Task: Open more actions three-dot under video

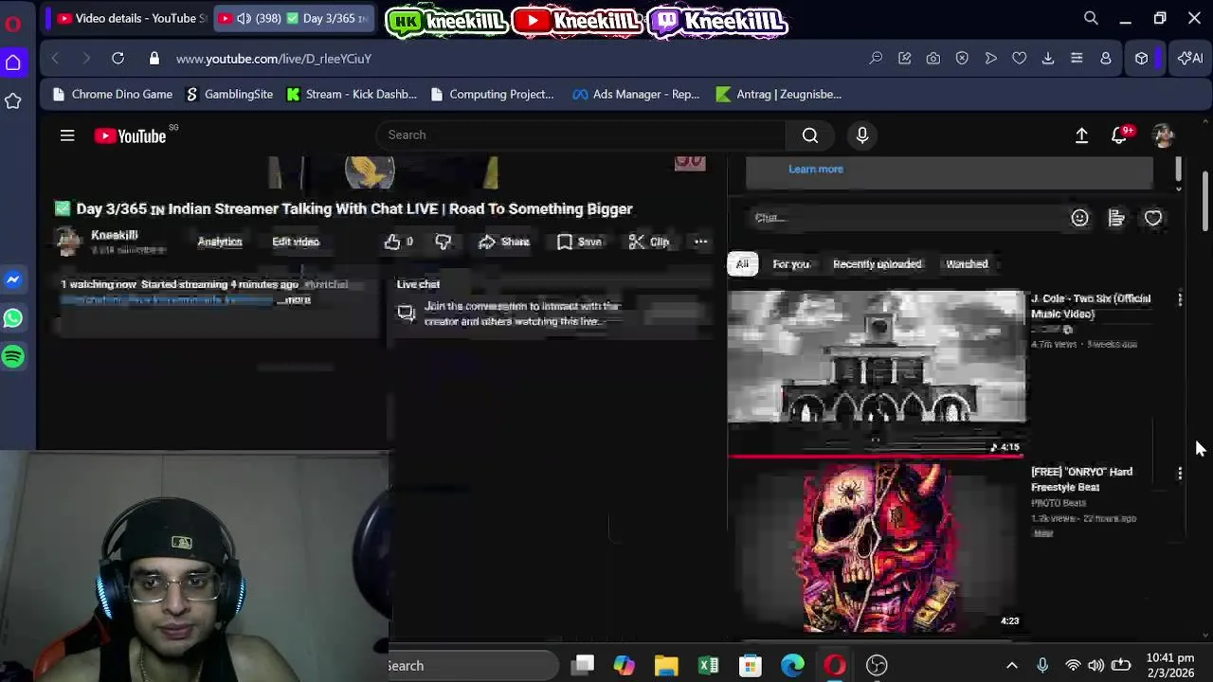Action: [700, 242]
